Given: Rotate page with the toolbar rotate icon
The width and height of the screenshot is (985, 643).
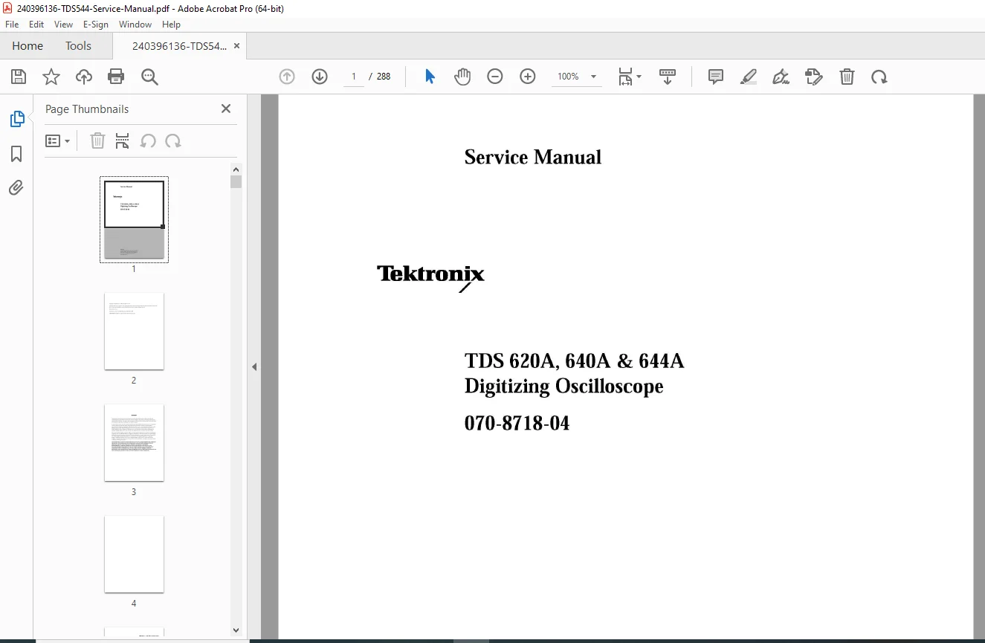Looking at the screenshot, I should [879, 77].
